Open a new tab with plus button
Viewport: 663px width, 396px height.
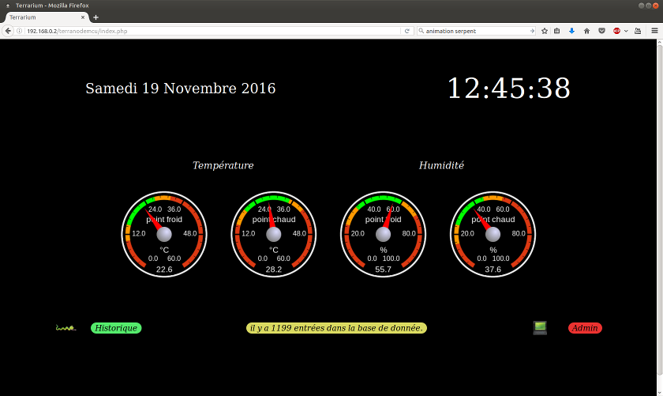pos(96,17)
